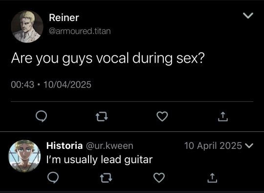Reply to Reiner's tweet via comment icon
The width and height of the screenshot is (264, 193).
[41, 117]
